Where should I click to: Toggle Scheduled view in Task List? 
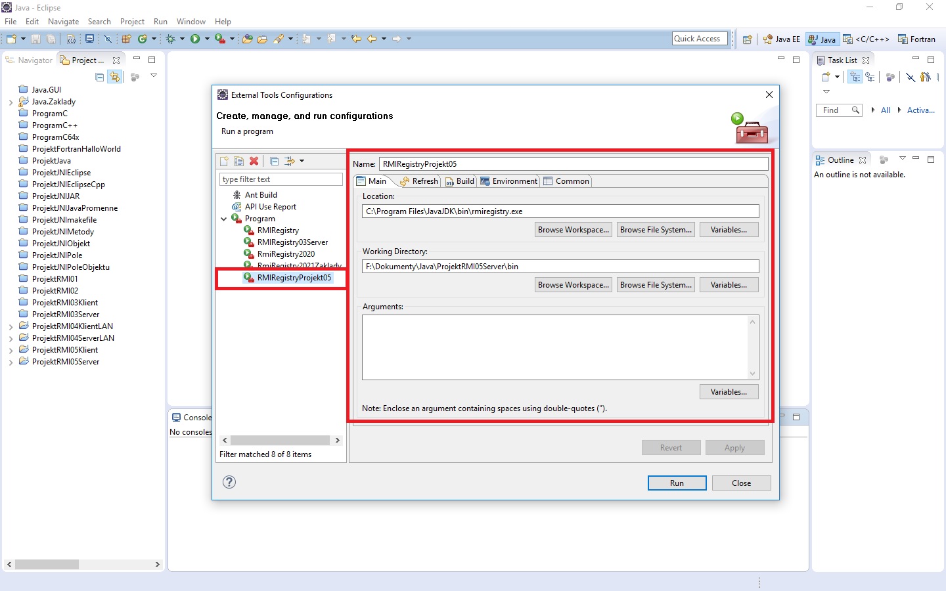(x=870, y=77)
